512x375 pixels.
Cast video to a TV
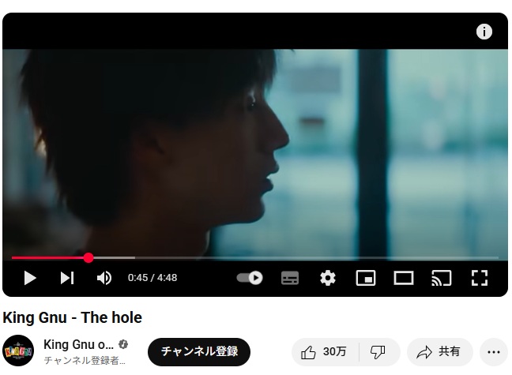(x=442, y=278)
